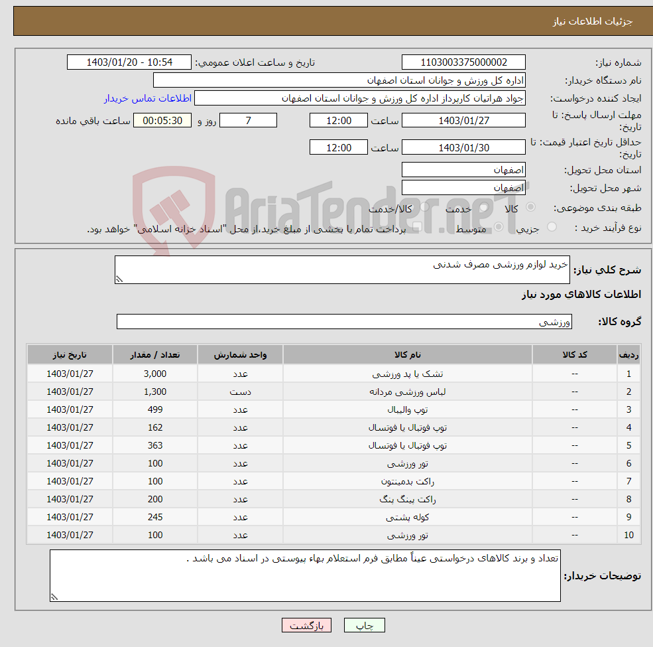Image resolution: width=653 pixels, height=647 pixels.
Task: Click the general description text area
Action: (342, 269)
